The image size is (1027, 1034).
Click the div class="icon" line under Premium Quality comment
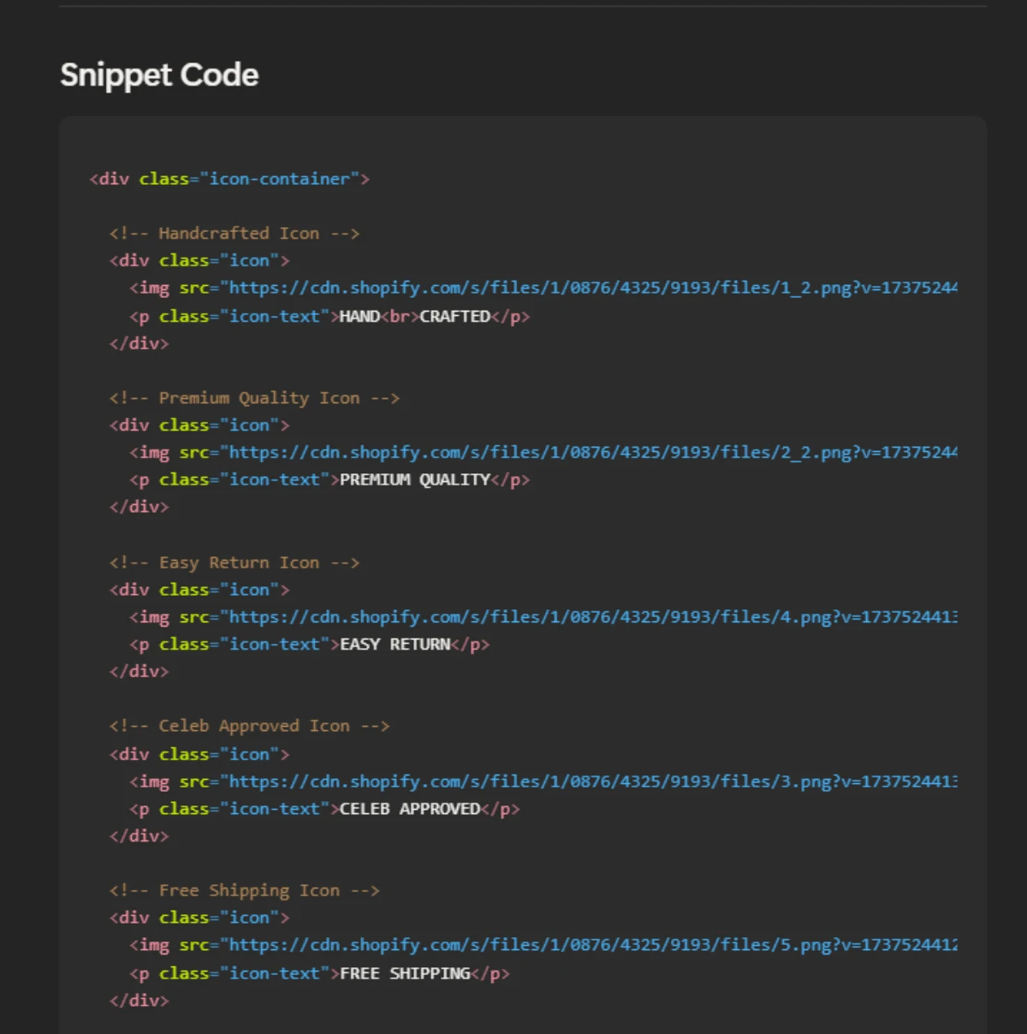point(199,425)
